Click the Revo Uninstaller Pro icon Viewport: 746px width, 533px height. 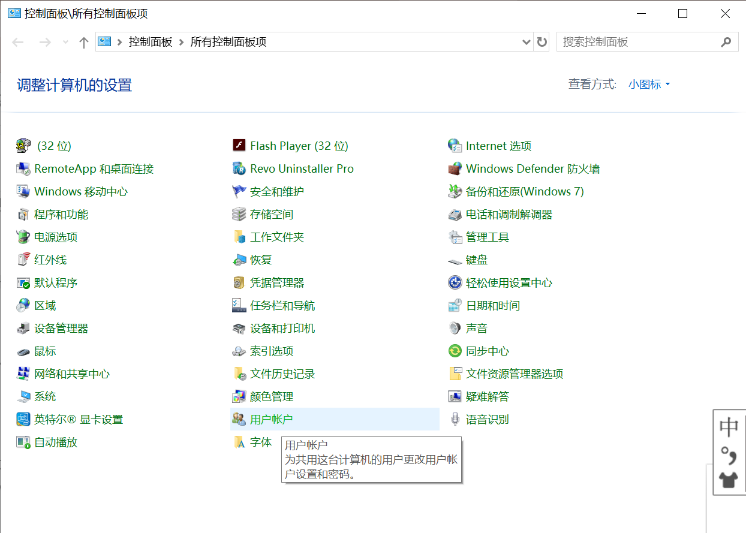click(239, 168)
